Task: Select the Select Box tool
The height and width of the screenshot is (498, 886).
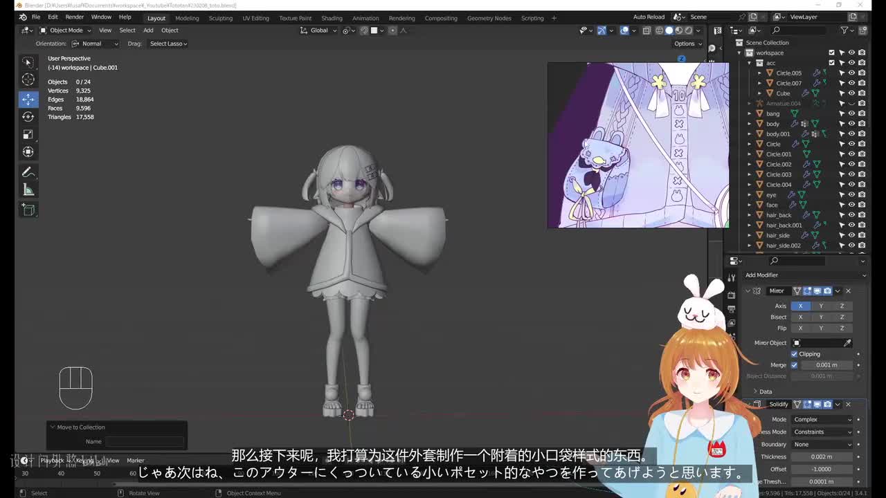Action: tap(28, 62)
